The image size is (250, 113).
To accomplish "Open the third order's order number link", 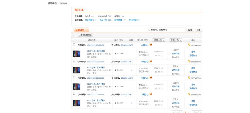I will [95, 78].
